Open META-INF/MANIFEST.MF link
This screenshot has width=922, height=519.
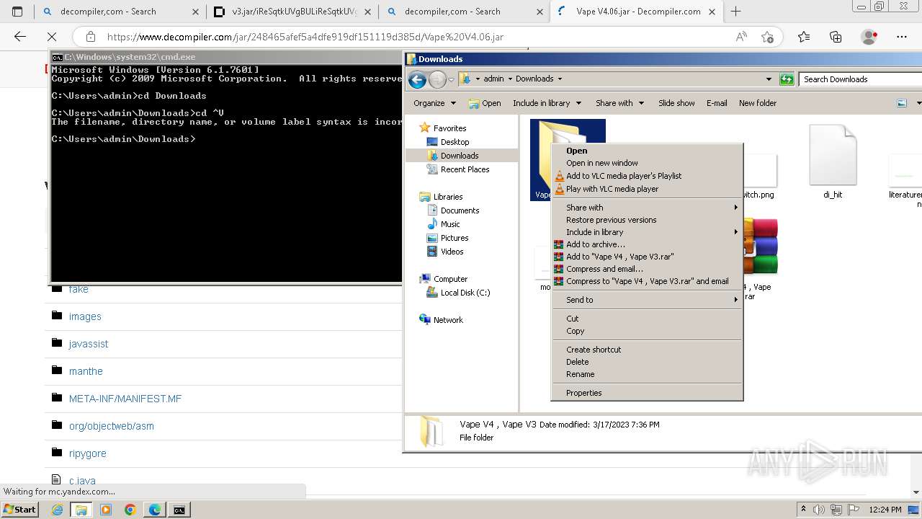coord(125,399)
